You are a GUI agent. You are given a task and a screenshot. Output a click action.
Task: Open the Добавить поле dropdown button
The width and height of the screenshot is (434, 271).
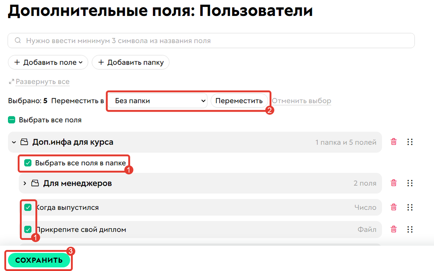coord(48,62)
